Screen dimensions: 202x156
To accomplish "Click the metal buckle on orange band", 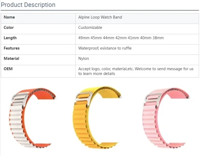I will click(x=20, y=98).
